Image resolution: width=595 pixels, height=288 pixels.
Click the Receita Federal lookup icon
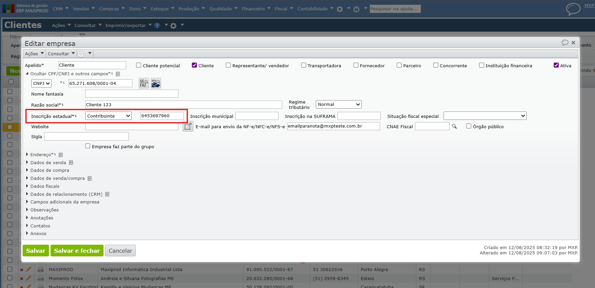tap(156, 83)
